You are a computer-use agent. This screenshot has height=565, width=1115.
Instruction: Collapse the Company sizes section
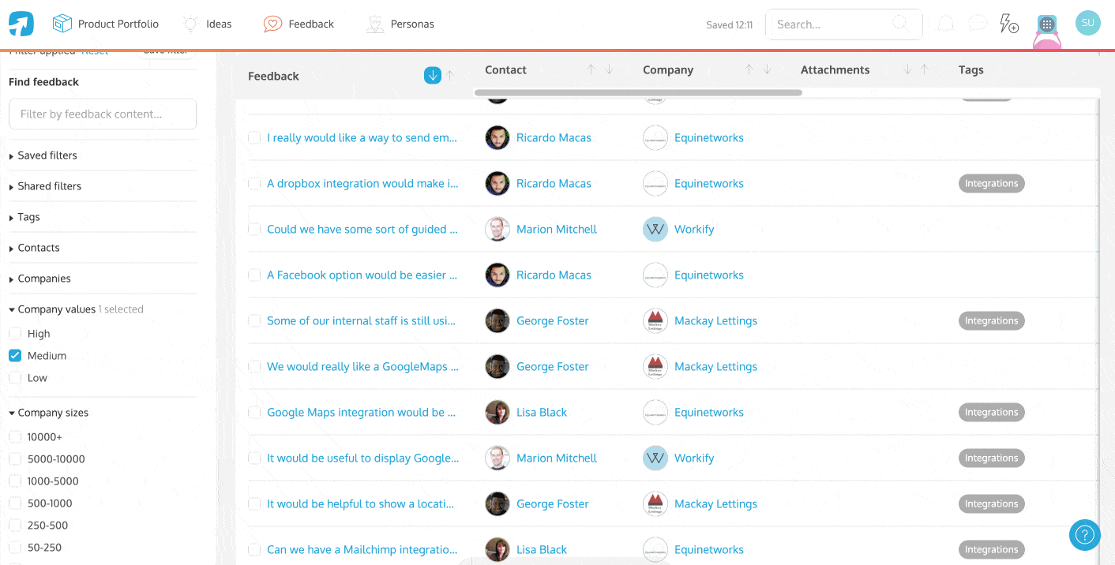tap(52, 413)
